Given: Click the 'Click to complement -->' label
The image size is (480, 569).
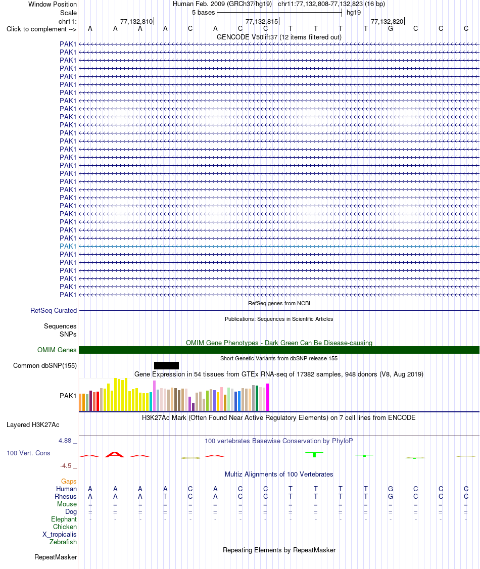Looking at the screenshot, I should (x=41, y=29).
